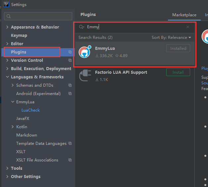This screenshot has width=208, height=187.
Task: Switch to the Marketplace tab
Action: (x=184, y=15)
